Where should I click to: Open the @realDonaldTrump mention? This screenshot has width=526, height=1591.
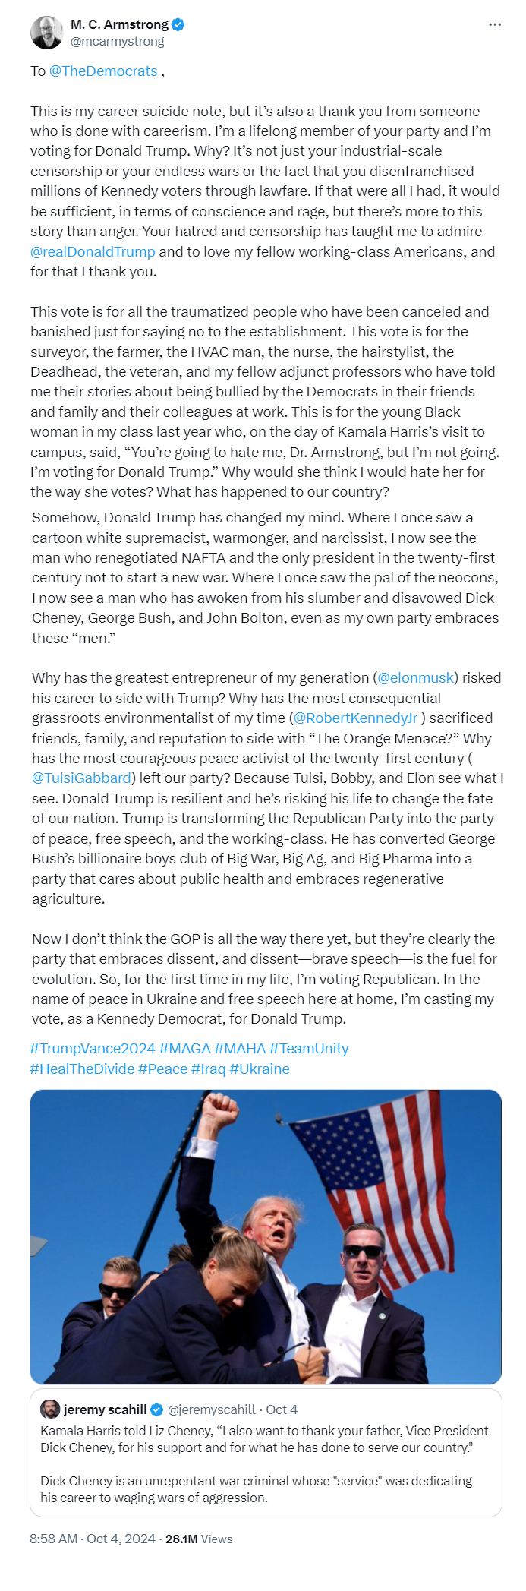click(93, 251)
